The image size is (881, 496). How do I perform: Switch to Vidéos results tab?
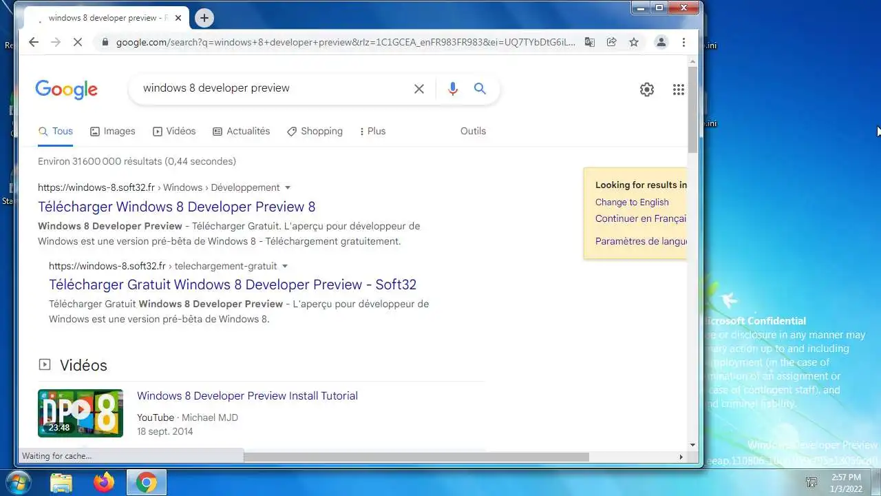click(x=174, y=131)
